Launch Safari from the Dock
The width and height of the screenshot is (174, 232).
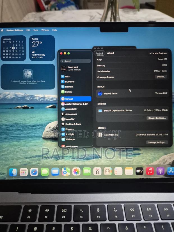pos(34,172)
